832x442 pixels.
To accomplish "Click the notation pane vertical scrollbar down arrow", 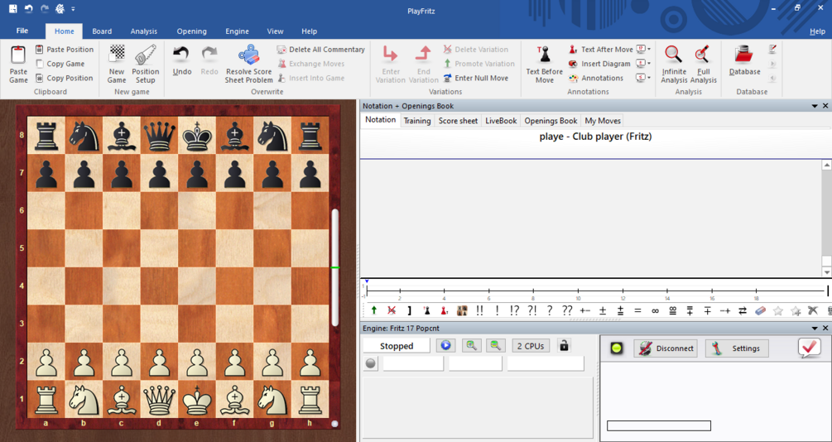I will pyautogui.click(x=827, y=271).
